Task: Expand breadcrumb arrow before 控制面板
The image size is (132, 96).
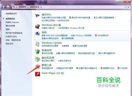Action: coord(17,7)
